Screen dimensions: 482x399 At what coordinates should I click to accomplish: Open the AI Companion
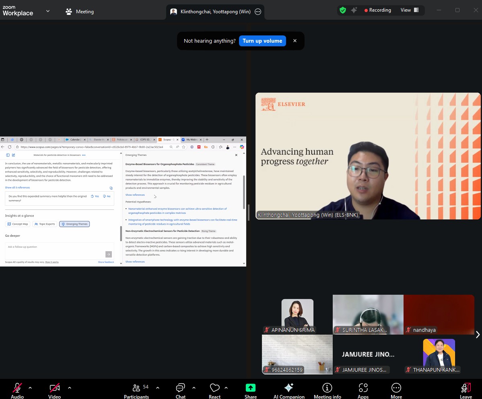pyautogui.click(x=288, y=388)
